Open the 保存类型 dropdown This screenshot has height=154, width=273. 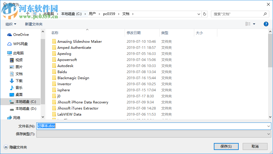154,134
